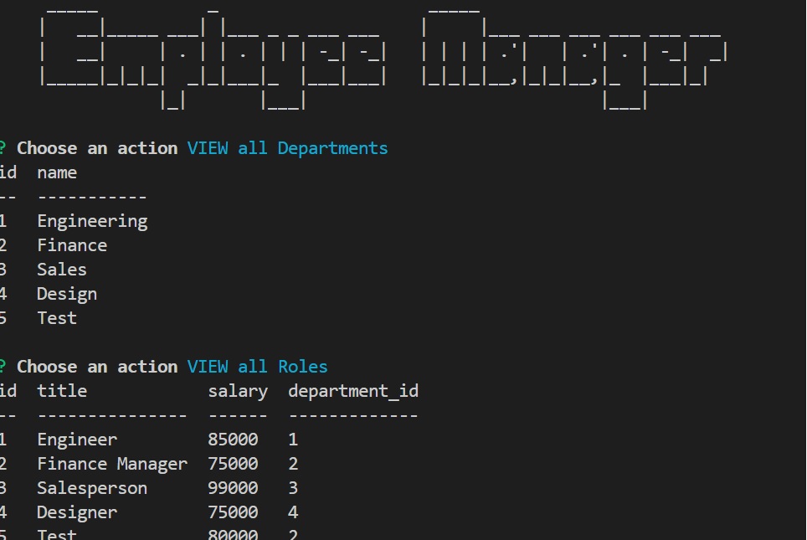Click the 'Sales' department name
Screen dimensions: 807x540
(62, 270)
